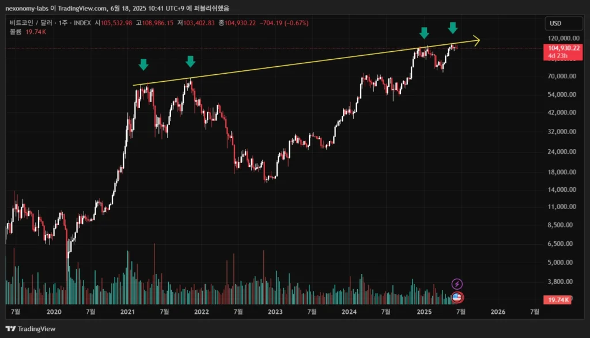Viewport: 590px width, 338px height.
Task: Select the rightmost green down arrow
Action: pos(453,27)
